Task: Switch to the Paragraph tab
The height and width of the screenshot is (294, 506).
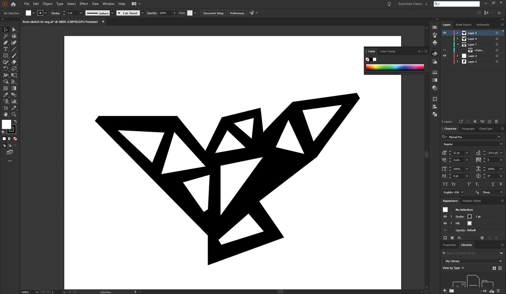Action: point(468,129)
